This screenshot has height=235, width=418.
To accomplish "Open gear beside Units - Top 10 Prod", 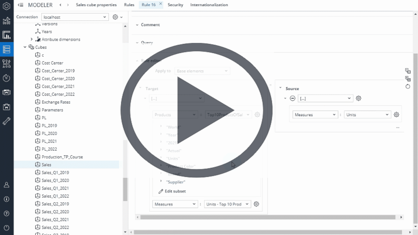I will pyautogui.click(x=256, y=204).
